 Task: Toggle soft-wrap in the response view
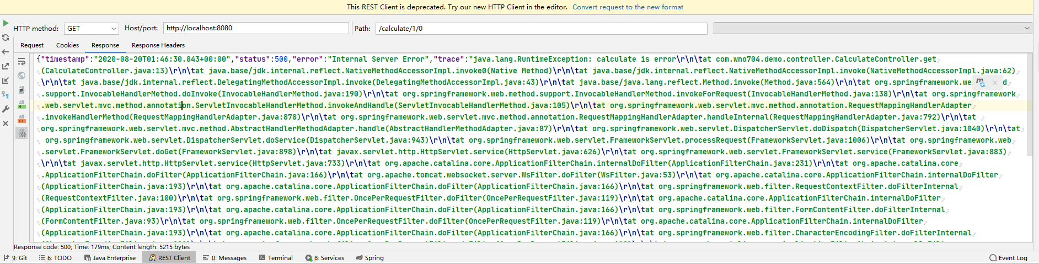22,62
